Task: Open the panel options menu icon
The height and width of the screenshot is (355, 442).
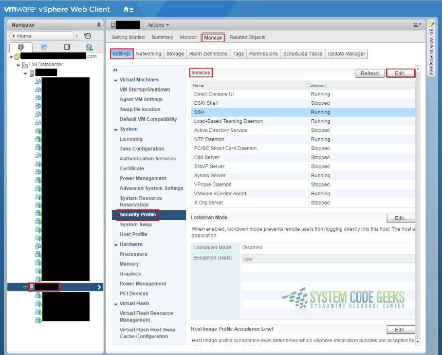Action: pos(417,25)
